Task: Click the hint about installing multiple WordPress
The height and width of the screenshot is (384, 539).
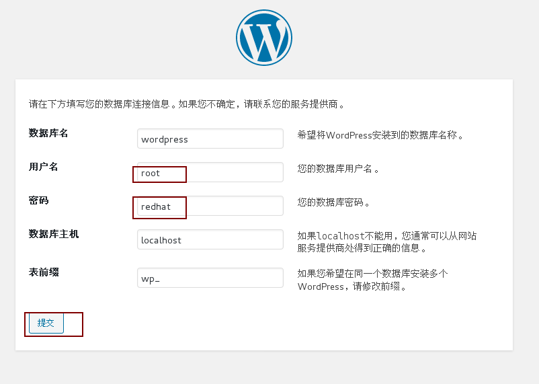Action: click(x=372, y=280)
